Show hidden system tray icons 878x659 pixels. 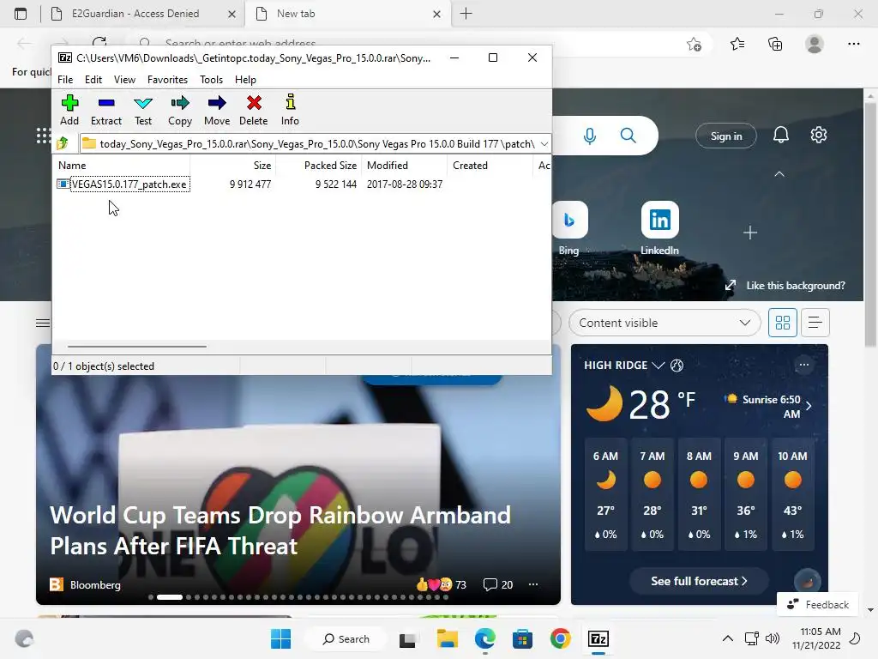727,638
